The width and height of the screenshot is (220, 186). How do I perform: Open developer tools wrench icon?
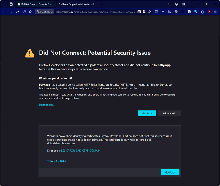click(x=18, y=12)
